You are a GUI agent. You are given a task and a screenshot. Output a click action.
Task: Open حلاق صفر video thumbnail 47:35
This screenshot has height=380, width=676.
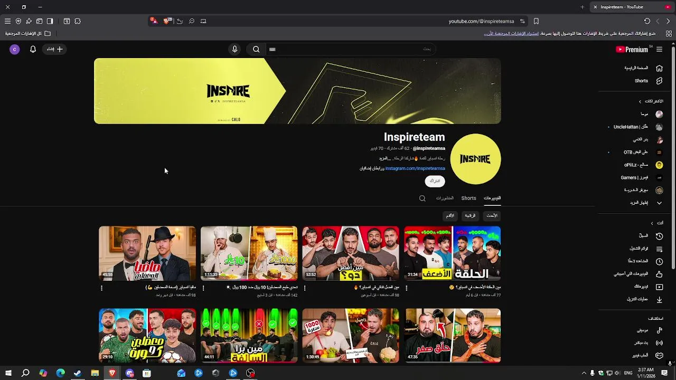[x=452, y=336]
